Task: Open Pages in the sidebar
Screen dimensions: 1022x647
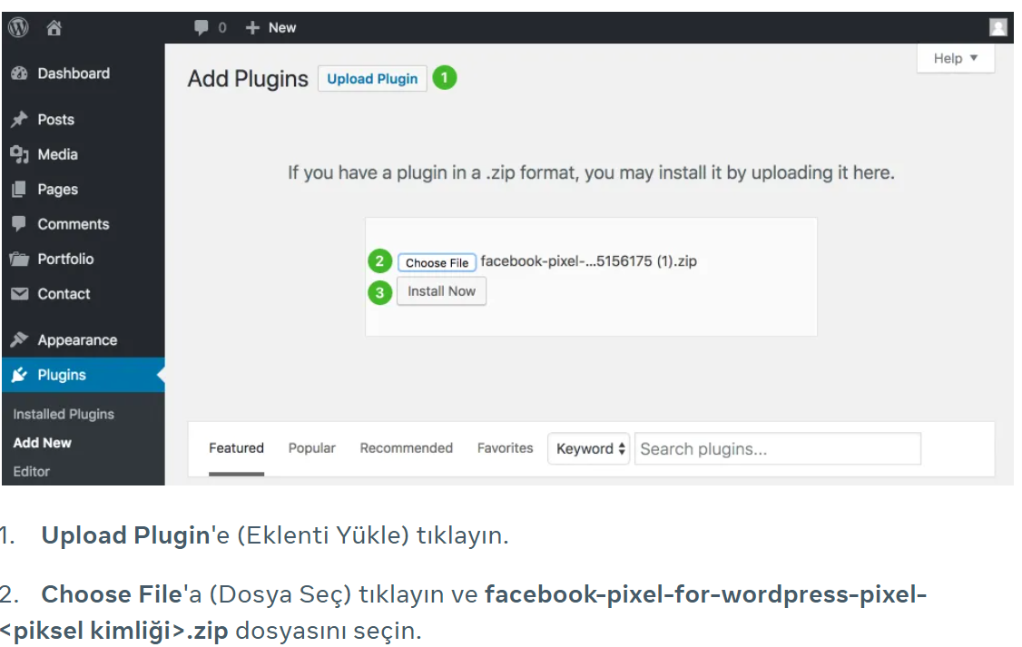Action: pyautogui.click(x=57, y=190)
